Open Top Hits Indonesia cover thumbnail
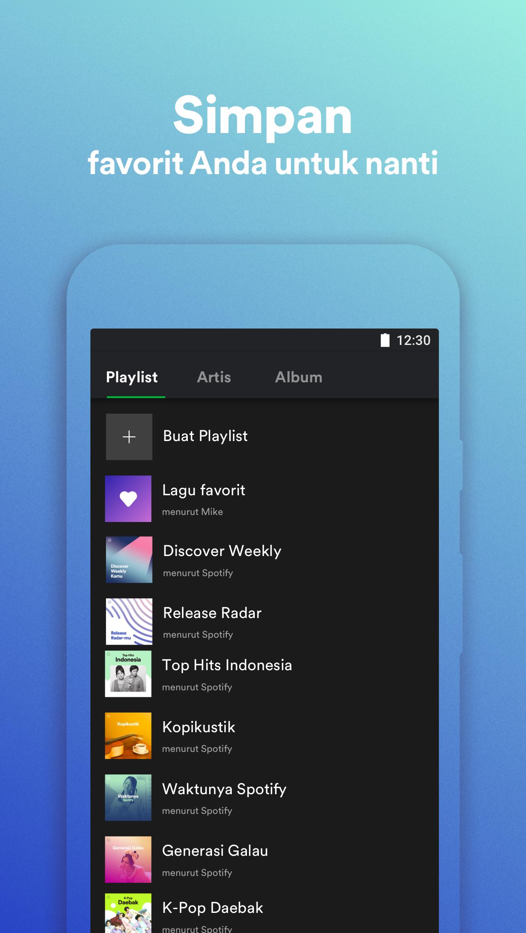 click(x=128, y=674)
